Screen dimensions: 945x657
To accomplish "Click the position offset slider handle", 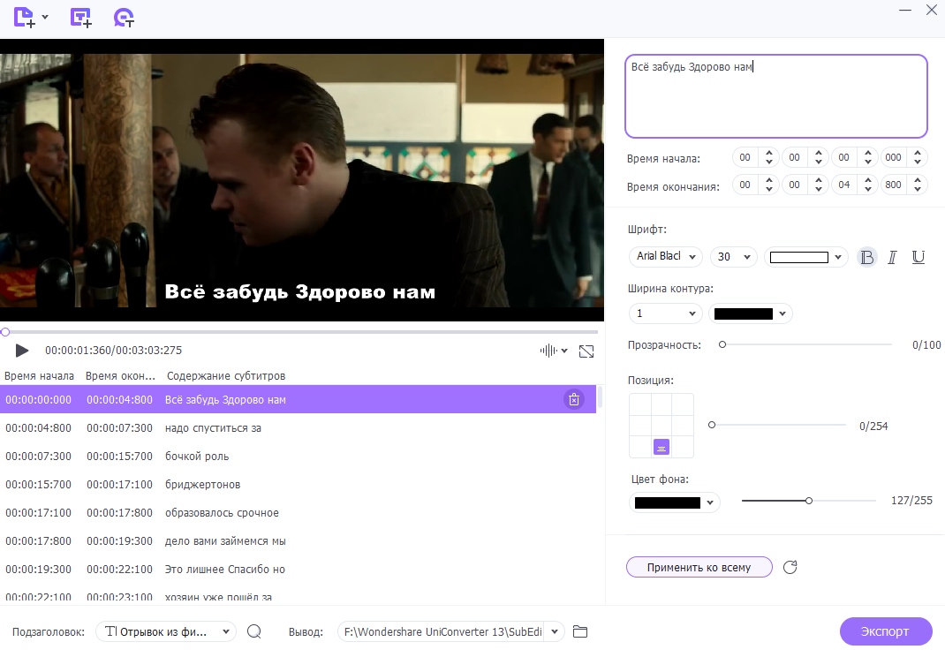I will click(x=712, y=425).
